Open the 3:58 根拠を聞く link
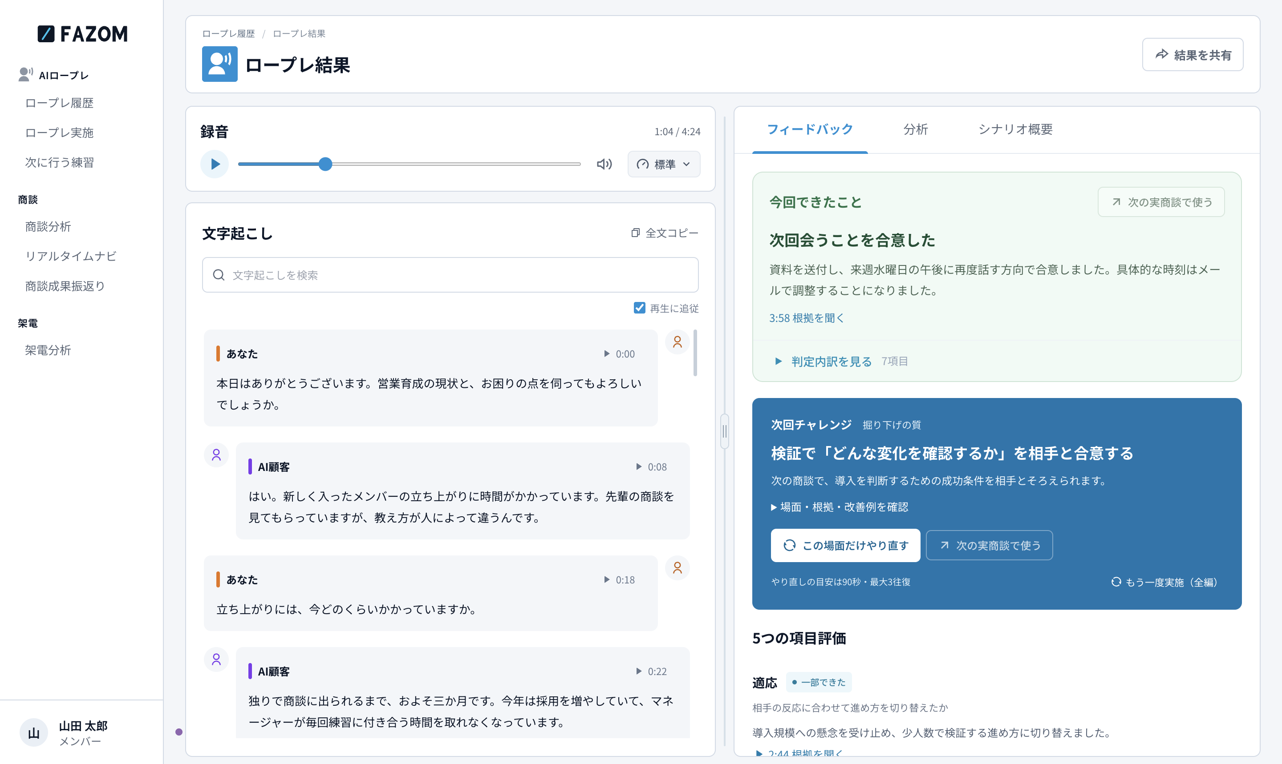The image size is (1282, 764). click(x=807, y=318)
